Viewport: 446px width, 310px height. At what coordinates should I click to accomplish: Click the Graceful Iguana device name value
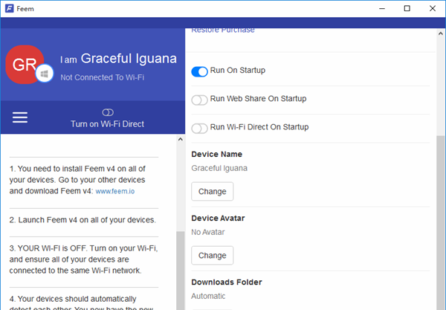(219, 168)
